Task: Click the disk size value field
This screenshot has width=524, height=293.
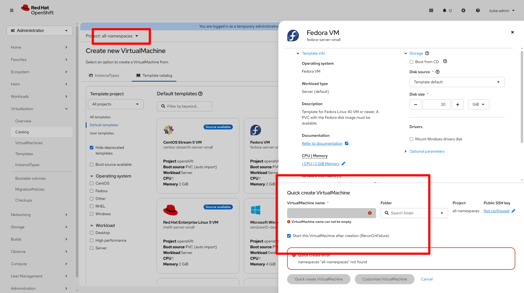Action: [x=437, y=104]
